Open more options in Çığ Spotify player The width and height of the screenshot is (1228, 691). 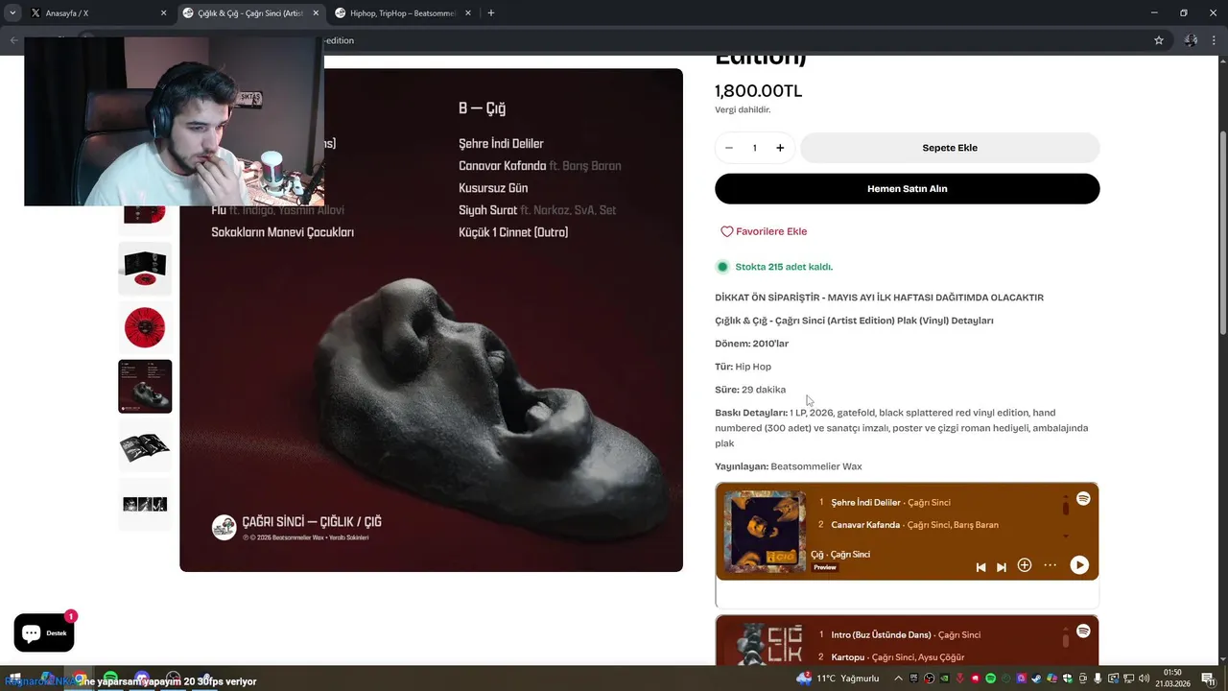1051,565
